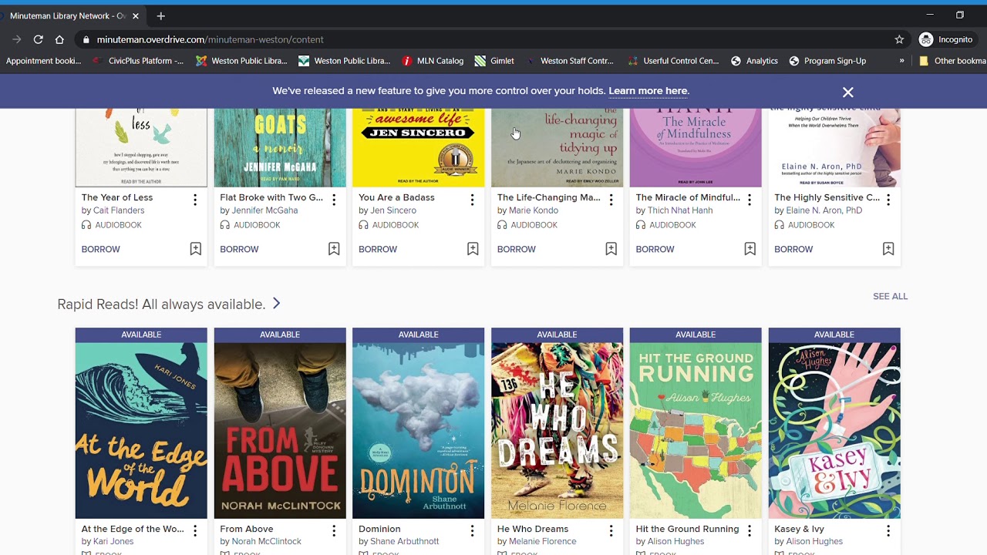Image resolution: width=987 pixels, height=555 pixels.
Task: Save You Are a Badass bookmark icon
Action: click(x=473, y=249)
